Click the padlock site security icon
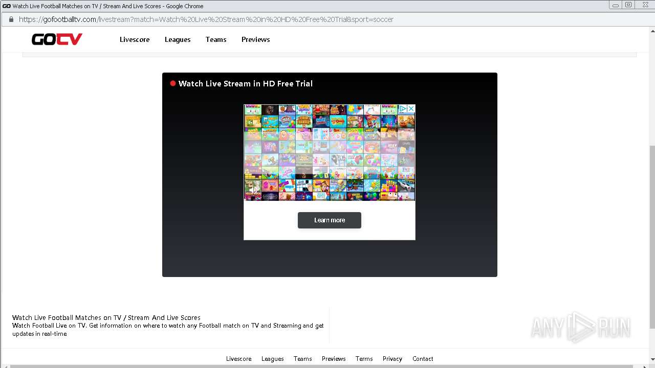Screen dimensions: 655x368 click(x=11, y=19)
